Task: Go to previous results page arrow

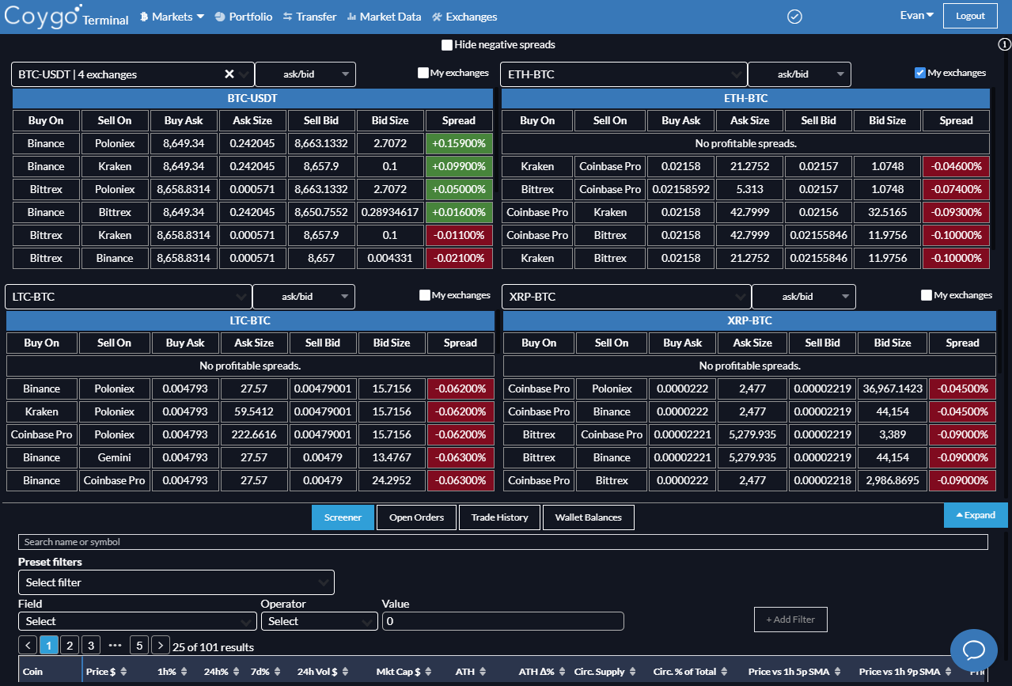Action: point(27,645)
